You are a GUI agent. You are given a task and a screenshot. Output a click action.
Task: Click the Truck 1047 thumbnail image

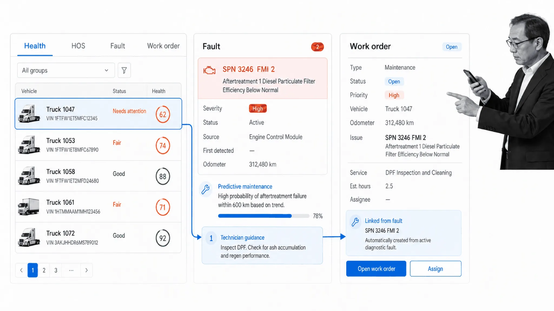(29, 114)
